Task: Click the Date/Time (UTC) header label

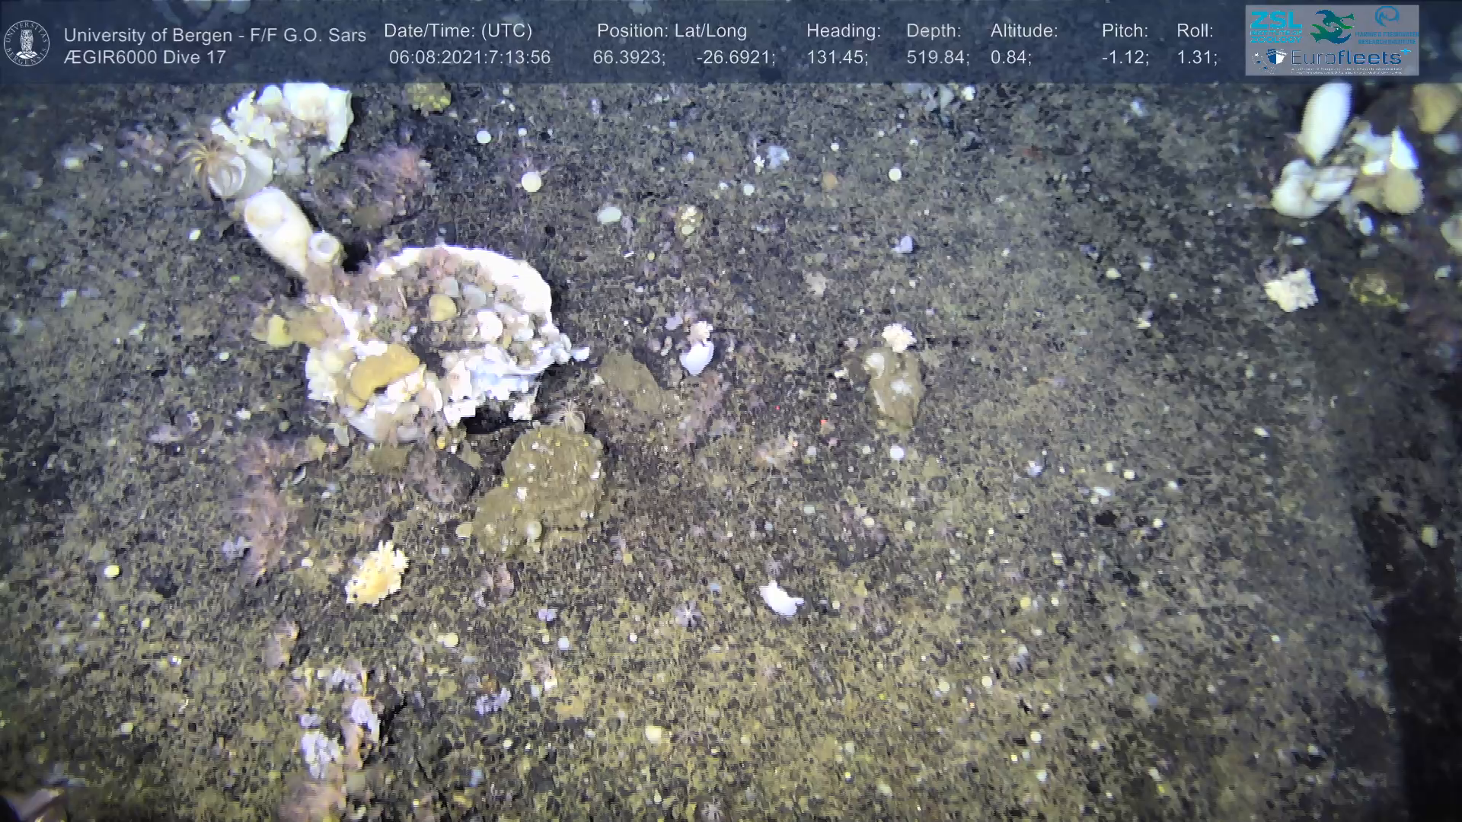Action: [x=458, y=30]
